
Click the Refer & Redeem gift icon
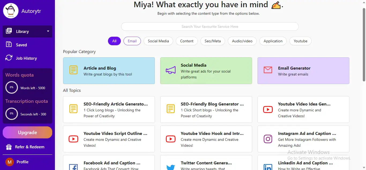9,147
